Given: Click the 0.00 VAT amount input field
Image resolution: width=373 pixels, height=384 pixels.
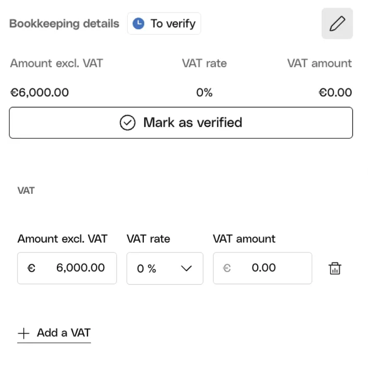Looking at the screenshot, I should point(262,268).
